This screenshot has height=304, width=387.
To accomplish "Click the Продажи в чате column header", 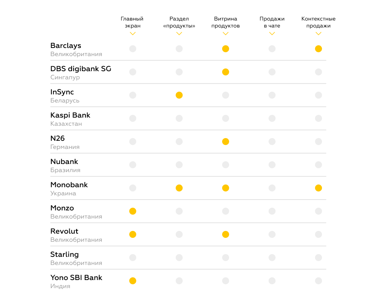I will (272, 22).
